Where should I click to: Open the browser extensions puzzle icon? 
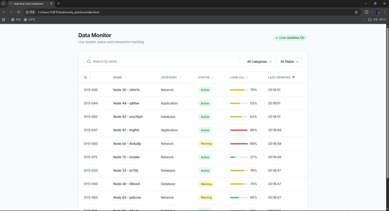(367, 12)
